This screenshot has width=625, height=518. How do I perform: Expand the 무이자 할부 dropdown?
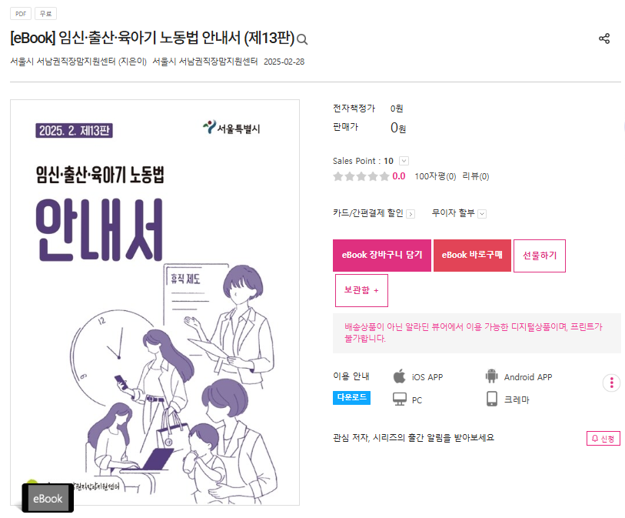(x=482, y=214)
